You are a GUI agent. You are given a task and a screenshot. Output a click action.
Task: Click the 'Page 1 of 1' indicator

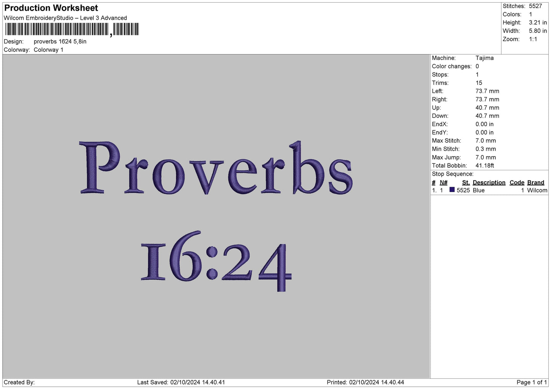pyautogui.click(x=532, y=383)
